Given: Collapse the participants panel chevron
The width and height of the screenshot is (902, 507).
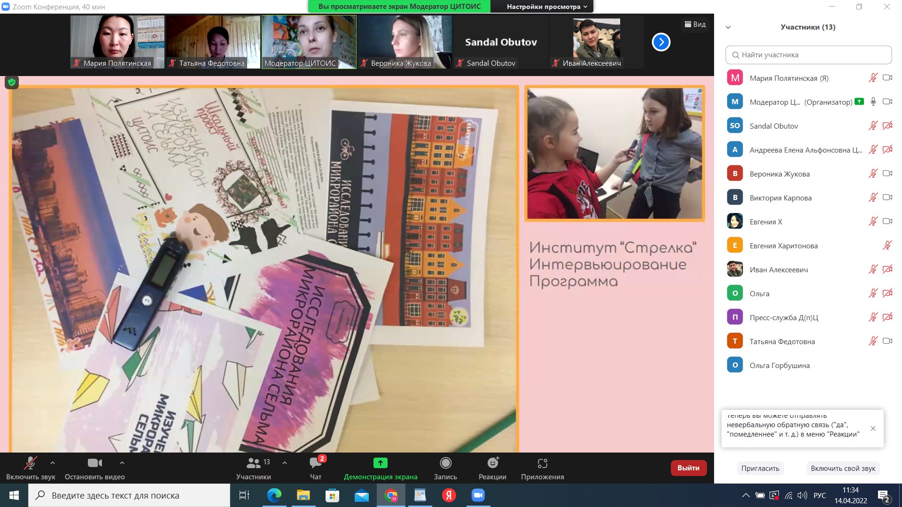Looking at the screenshot, I should point(728,27).
